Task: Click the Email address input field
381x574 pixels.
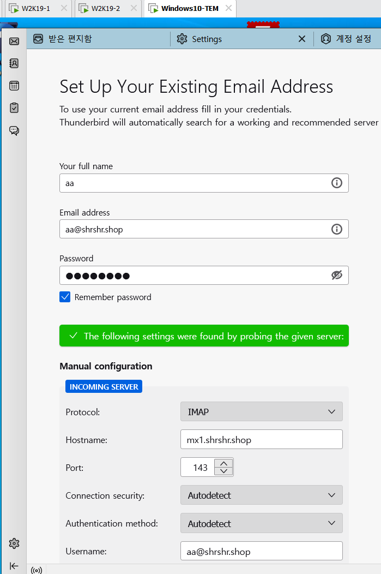Action: pos(204,229)
